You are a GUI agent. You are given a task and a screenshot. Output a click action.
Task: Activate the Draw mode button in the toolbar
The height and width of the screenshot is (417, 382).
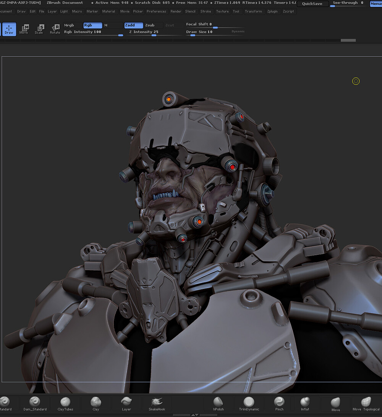click(9, 29)
